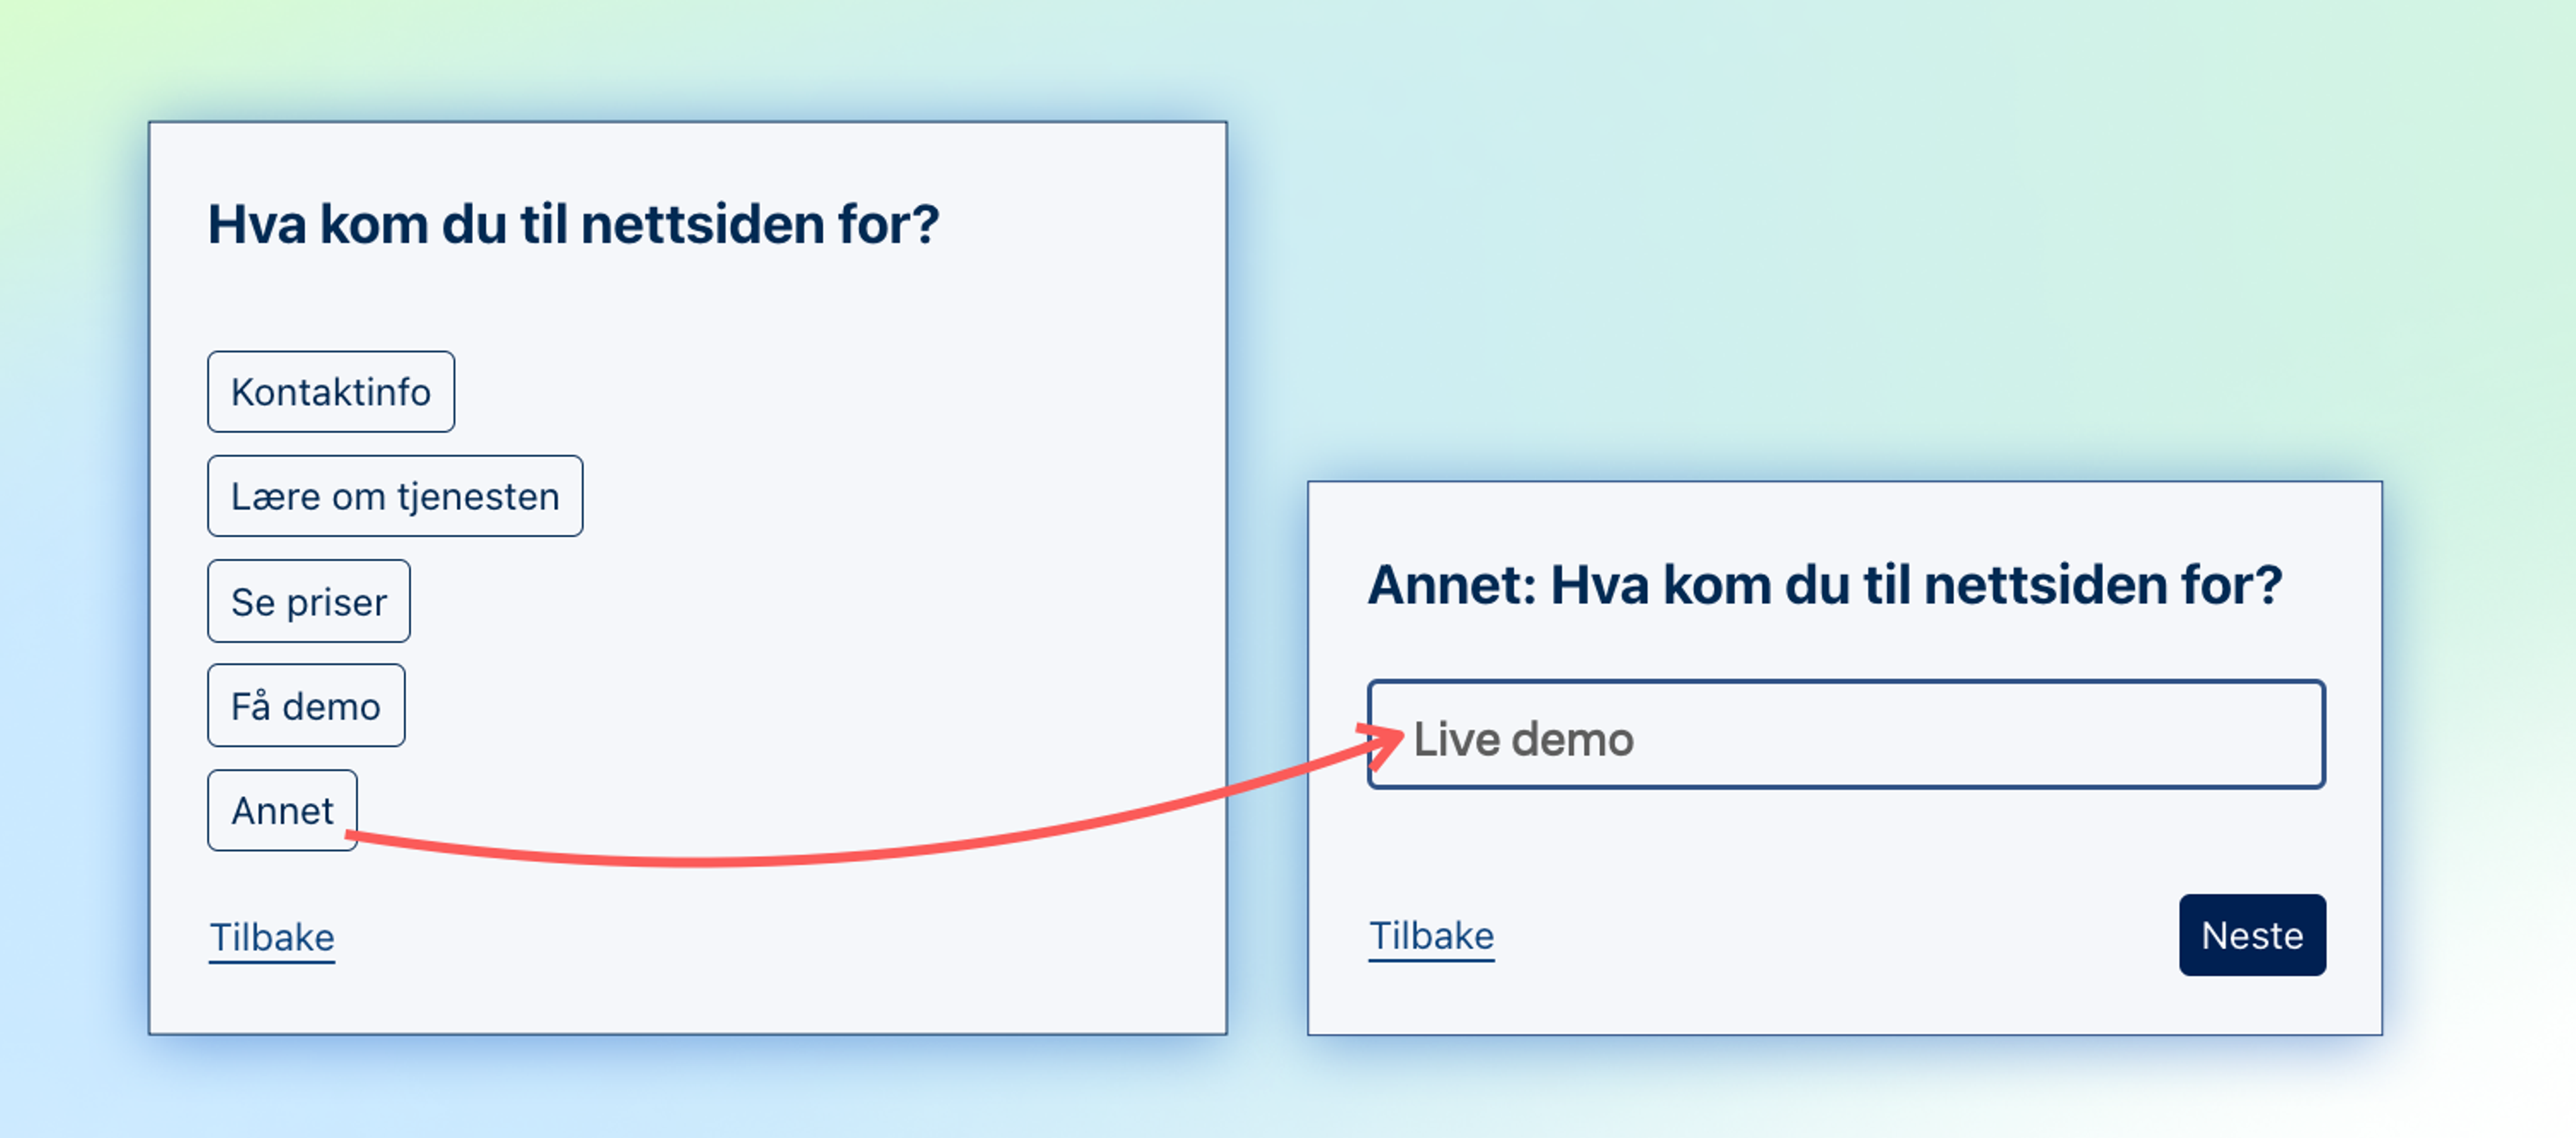Click Tilbake link in the Annet card

click(x=1431, y=936)
